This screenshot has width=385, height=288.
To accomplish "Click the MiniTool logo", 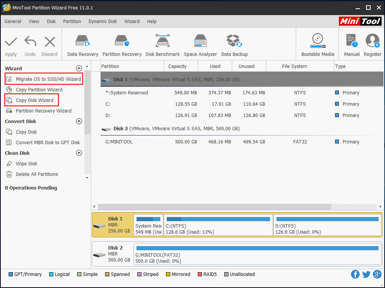I will (360, 21).
